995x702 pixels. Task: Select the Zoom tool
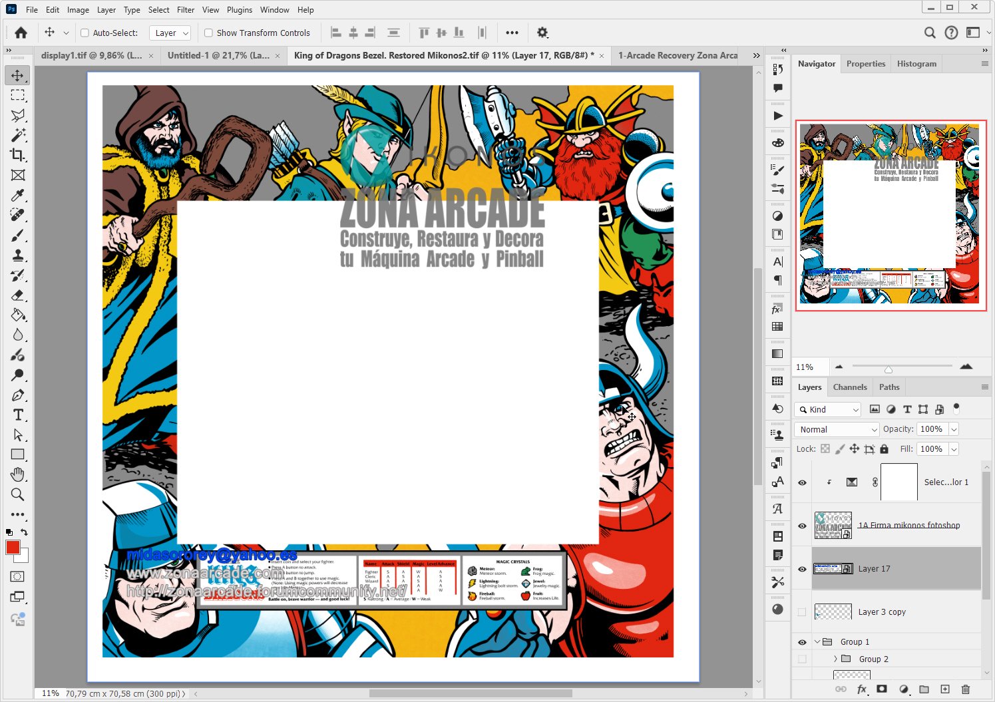[17, 494]
